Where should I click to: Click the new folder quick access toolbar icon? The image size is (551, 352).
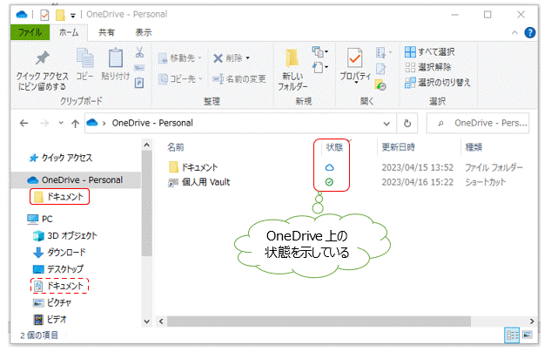click(60, 15)
